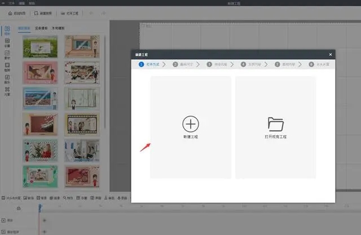361x235 pixels.
Task: Click the first track's square icon
Action: 3,220
